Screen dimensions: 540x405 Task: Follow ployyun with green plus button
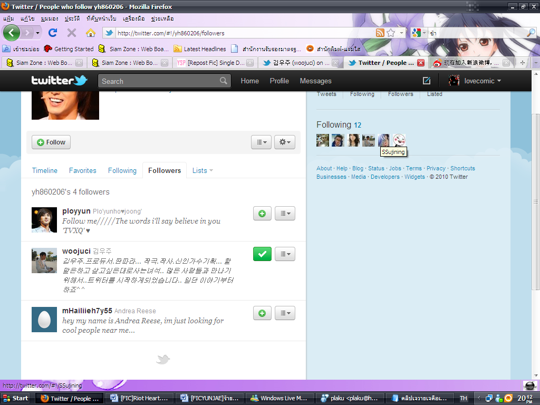coord(263,214)
